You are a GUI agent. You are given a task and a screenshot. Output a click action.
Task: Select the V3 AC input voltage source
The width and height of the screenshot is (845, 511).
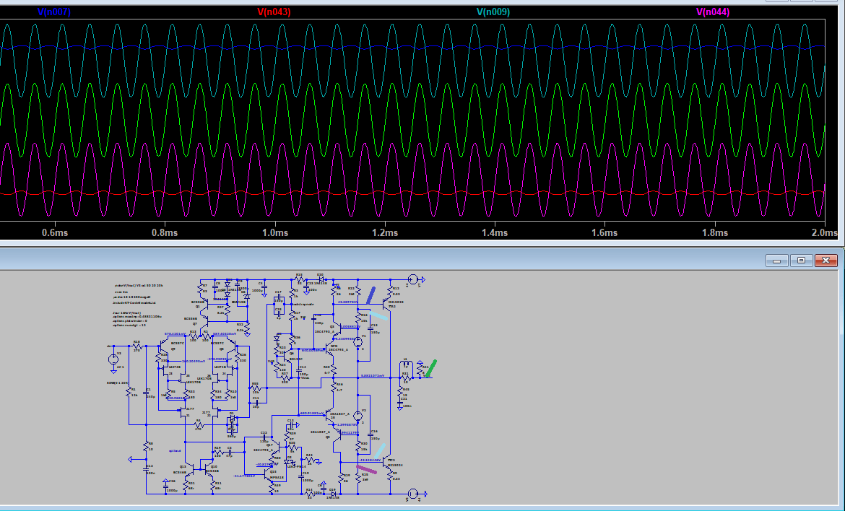(x=113, y=359)
